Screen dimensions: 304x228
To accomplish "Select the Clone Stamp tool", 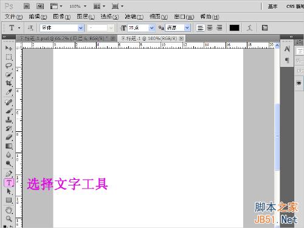I will (x=9, y=120).
